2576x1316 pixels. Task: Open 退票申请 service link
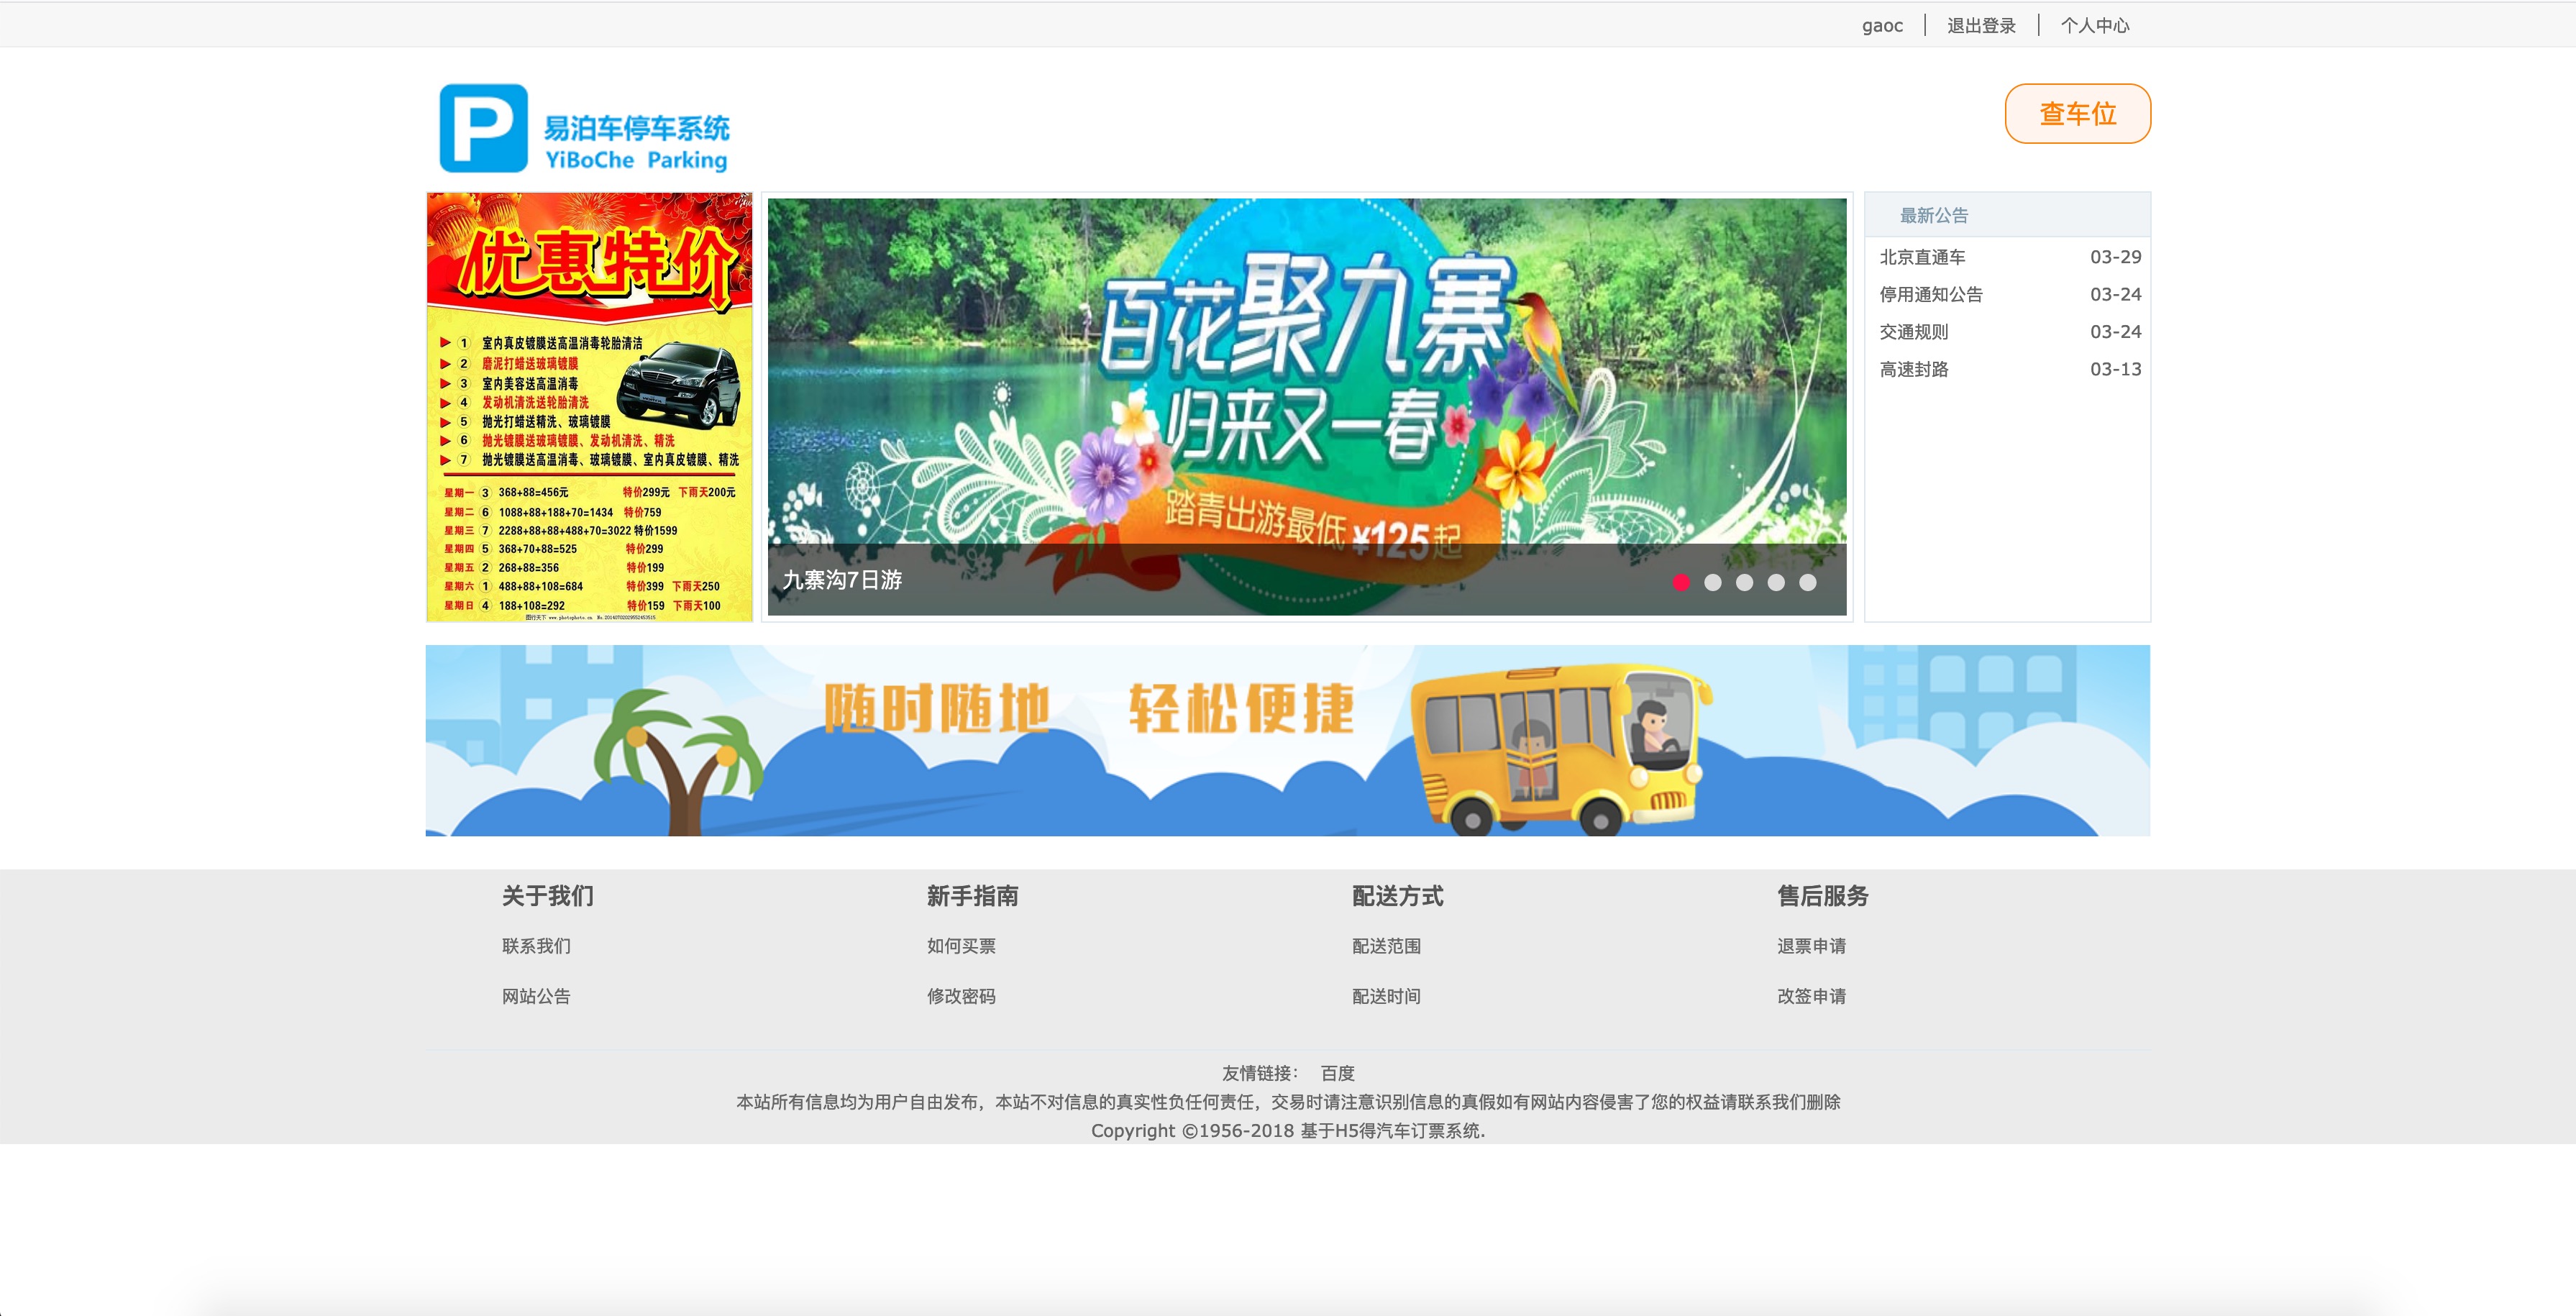1811,946
